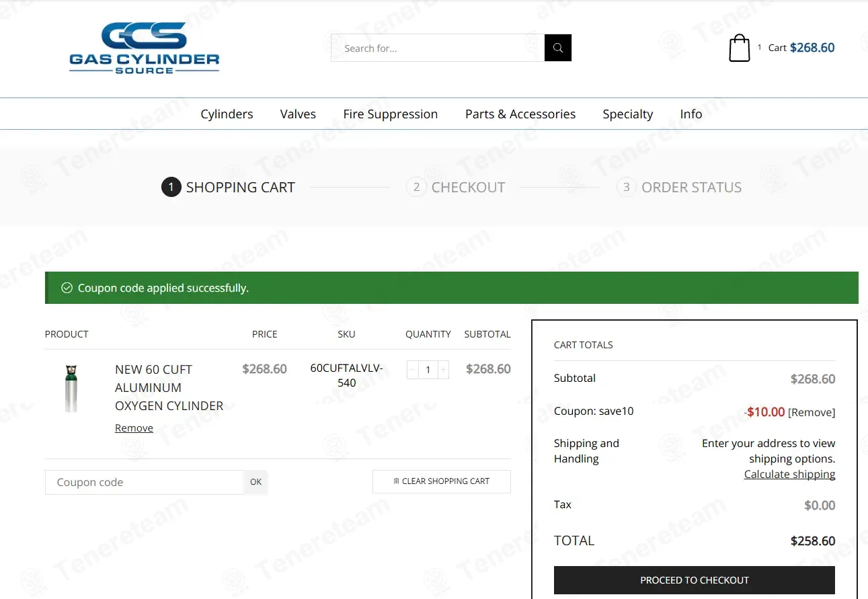Click the TOTAL amount $258.60

point(813,541)
